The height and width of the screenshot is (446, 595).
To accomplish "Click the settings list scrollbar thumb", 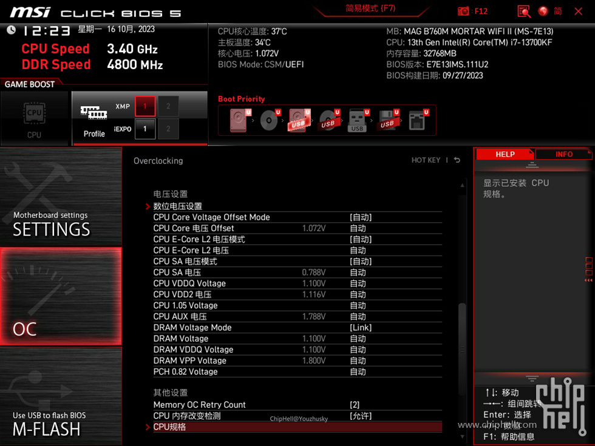I will tap(462, 349).
